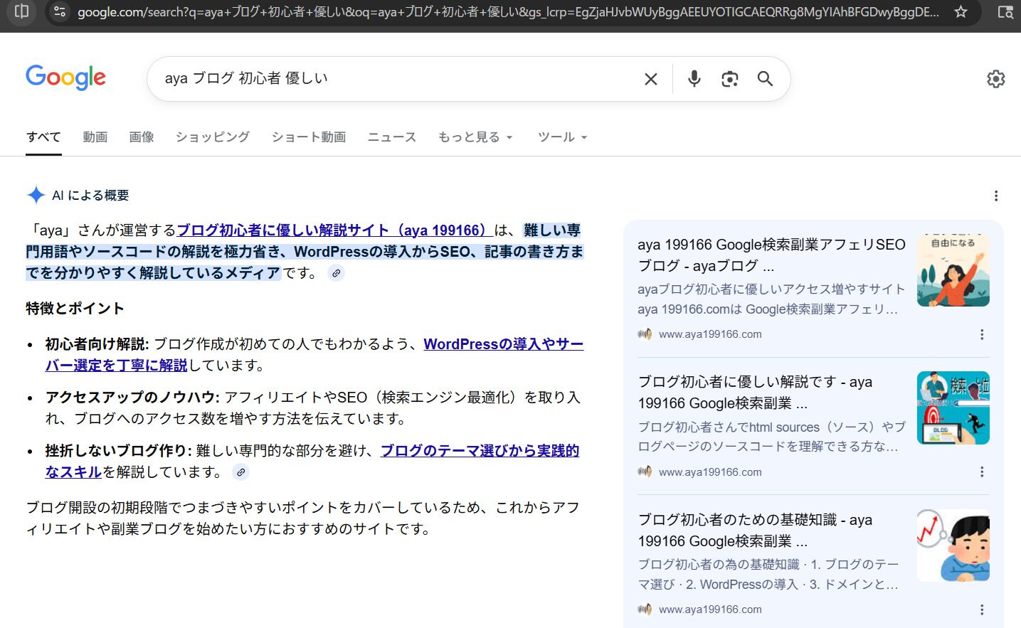
Task: Click the source link chip after first paragraph
Action: (336, 273)
